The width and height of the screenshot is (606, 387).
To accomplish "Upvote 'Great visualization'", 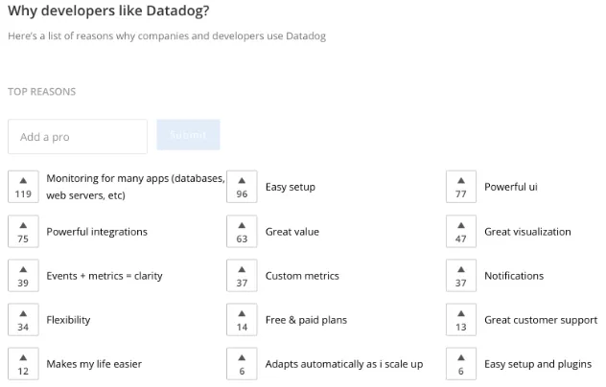I will tap(461, 232).
